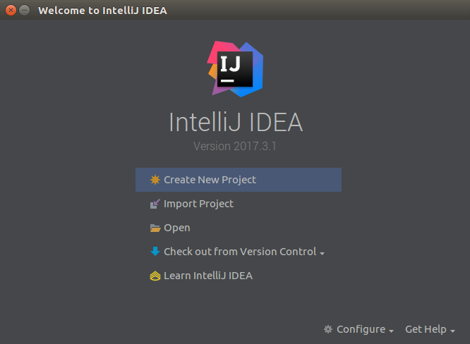470x344 pixels.
Task: Open the Configure menu label
Action: tap(361, 329)
